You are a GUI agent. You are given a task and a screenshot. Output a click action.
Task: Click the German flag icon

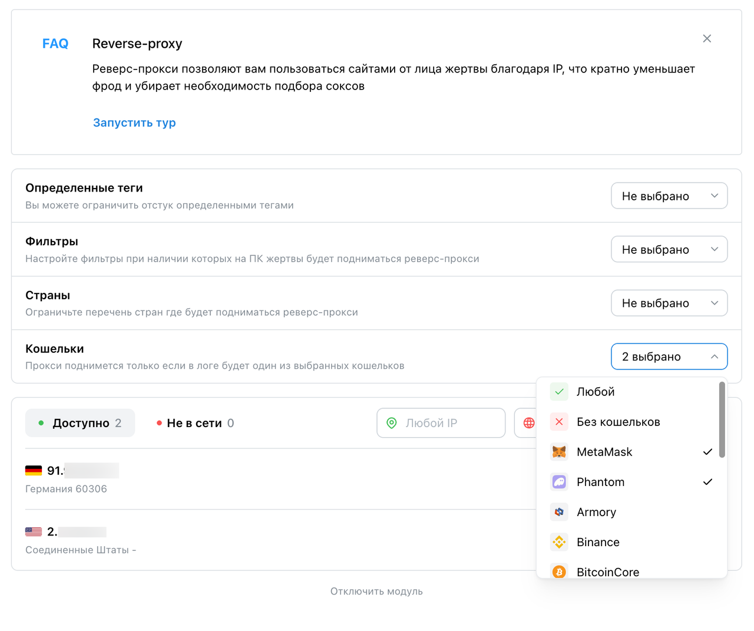[34, 471]
